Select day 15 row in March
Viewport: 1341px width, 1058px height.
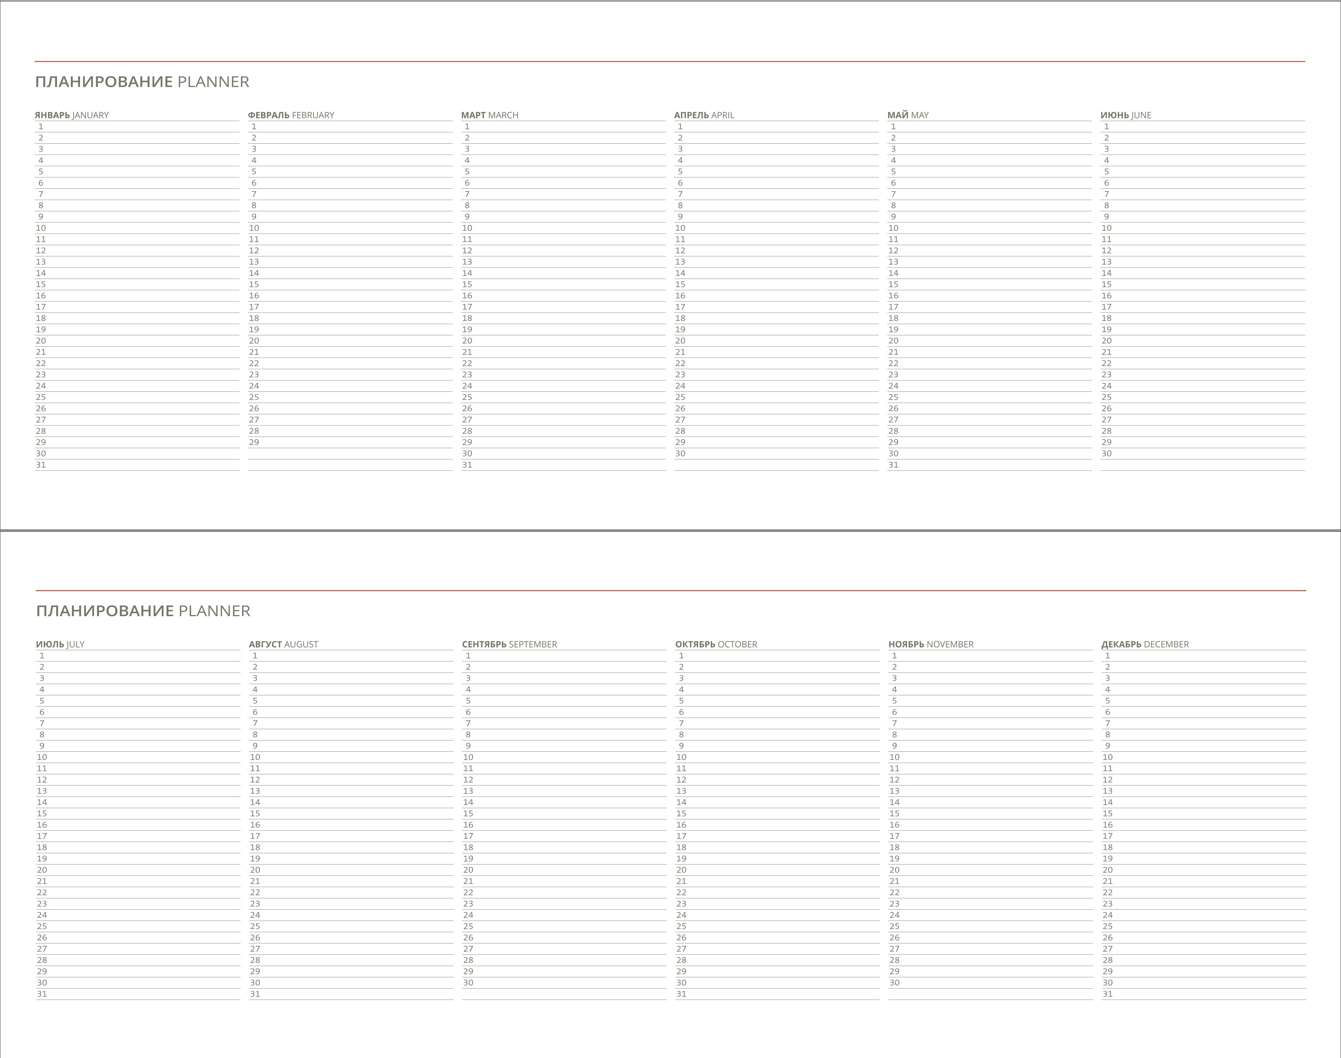point(563,284)
